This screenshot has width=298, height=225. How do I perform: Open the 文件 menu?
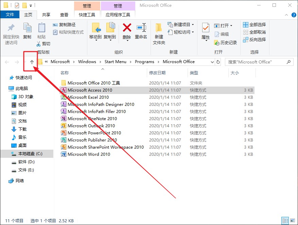click(10, 15)
